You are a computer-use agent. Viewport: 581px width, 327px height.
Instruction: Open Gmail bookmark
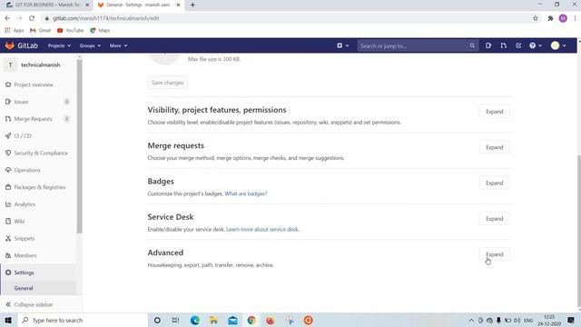[x=40, y=30]
